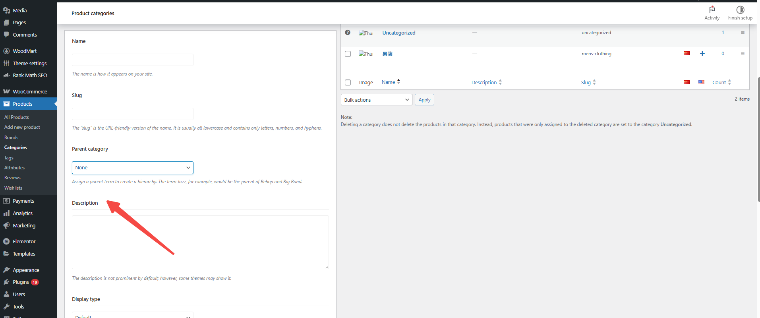Expand the Parent category dropdown
760x318 pixels.
[132, 168]
